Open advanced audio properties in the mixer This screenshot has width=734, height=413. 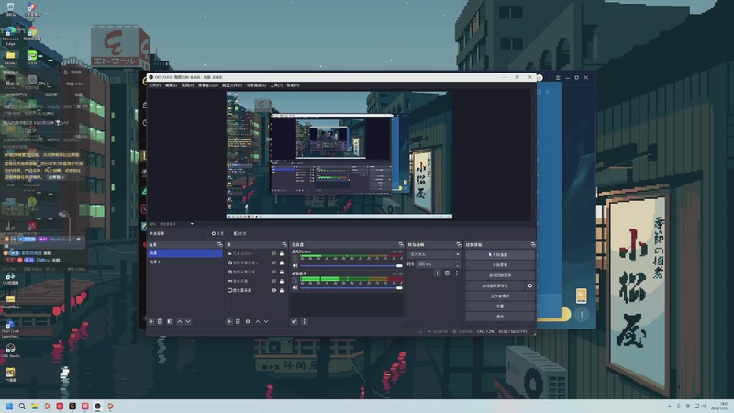click(x=294, y=322)
